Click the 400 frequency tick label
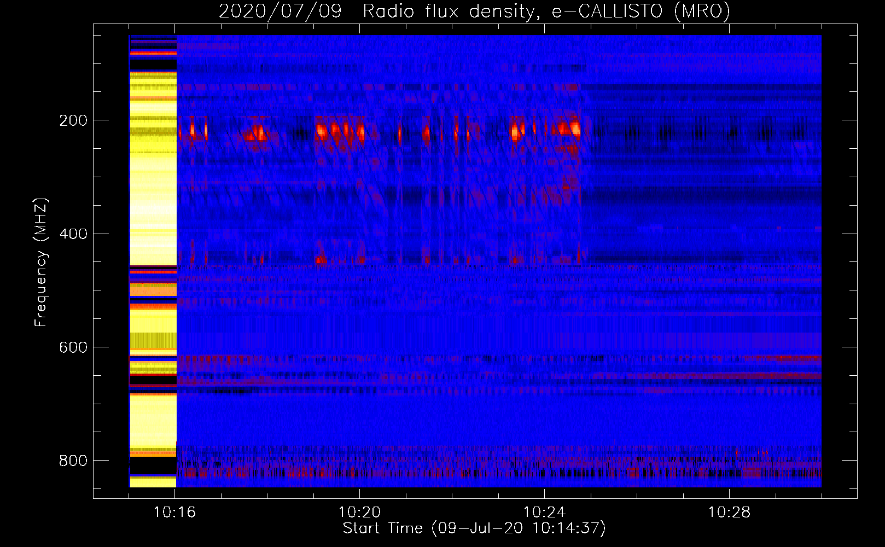 tap(73, 234)
